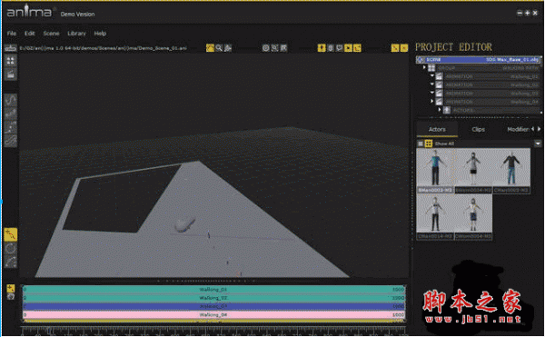The height and width of the screenshot is (337, 545).
Task: Select the man in dark sweater and jeans thumbnail
Action: pyautogui.click(x=511, y=171)
